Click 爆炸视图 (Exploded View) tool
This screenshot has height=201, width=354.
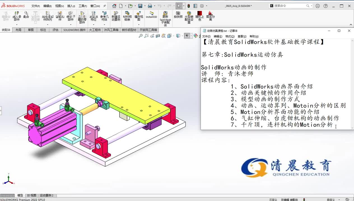click(x=139, y=16)
